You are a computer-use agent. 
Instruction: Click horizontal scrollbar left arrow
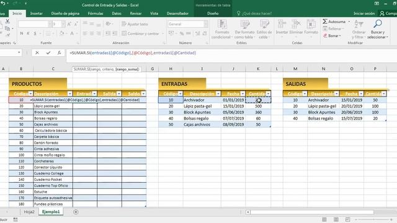248,212
